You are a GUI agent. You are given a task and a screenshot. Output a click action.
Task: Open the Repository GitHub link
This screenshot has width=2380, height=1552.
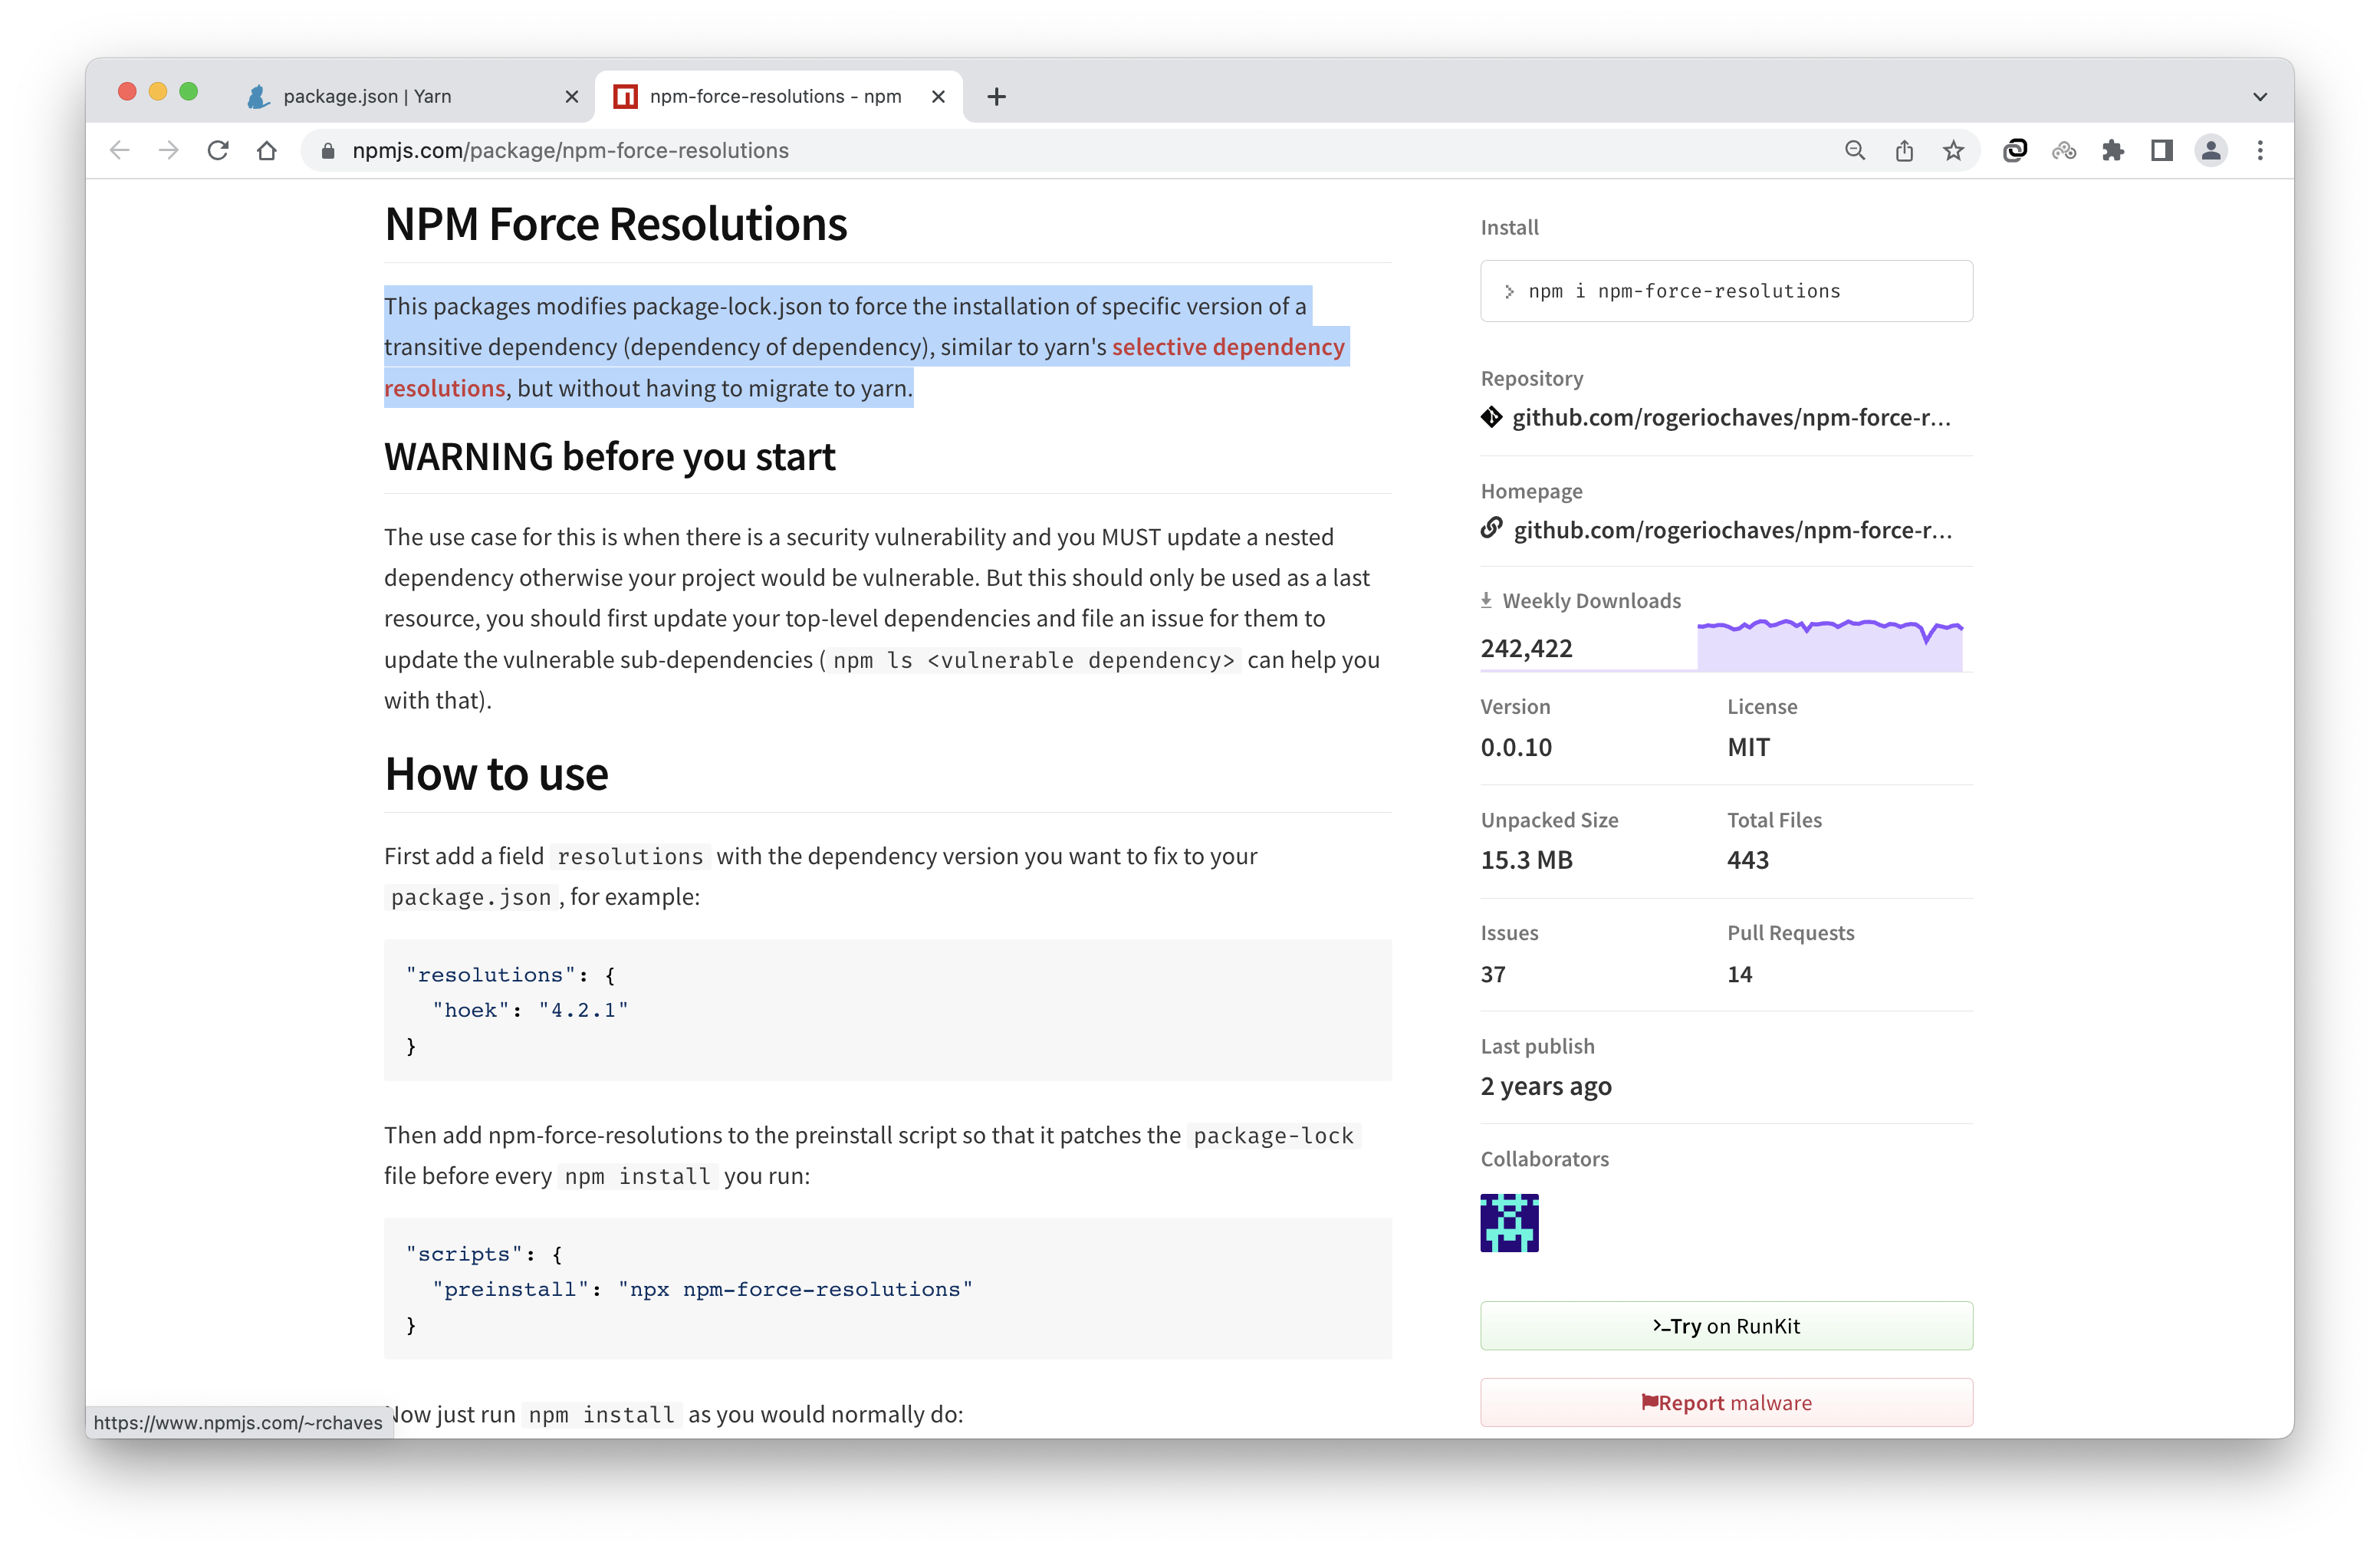(1731, 418)
